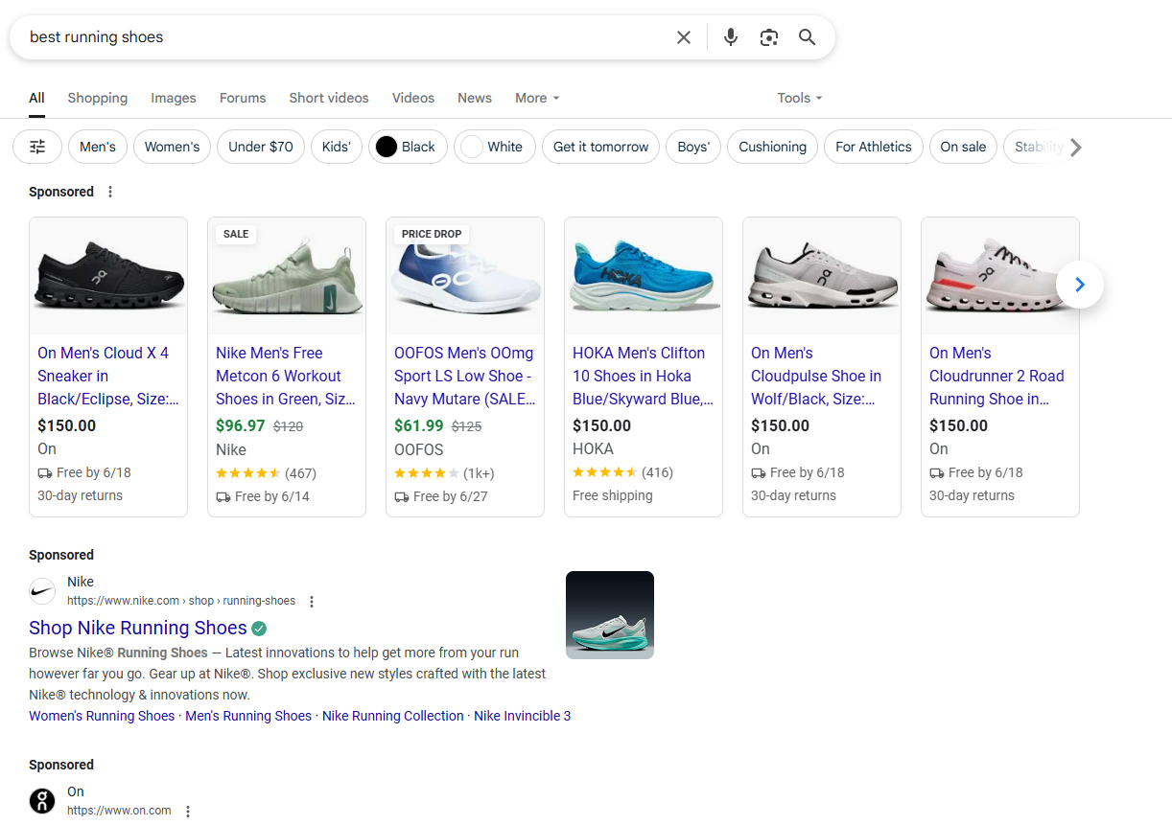Click the Free shipping text on HOKA card

pos(613,495)
